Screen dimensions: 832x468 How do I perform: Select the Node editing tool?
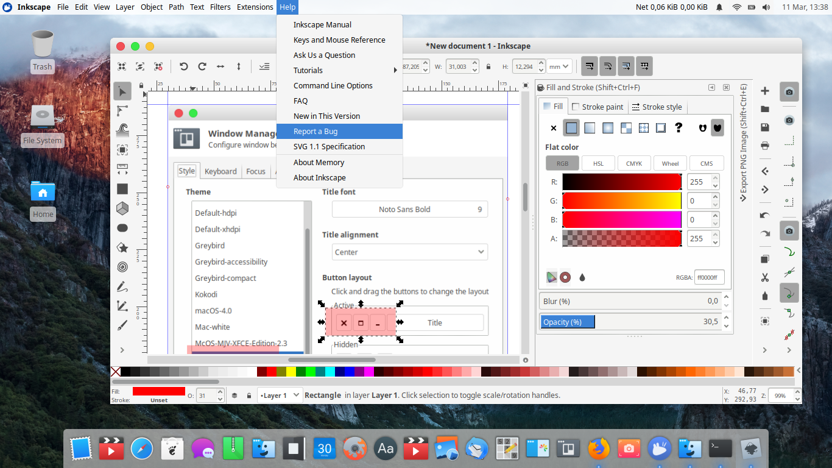pyautogui.click(x=122, y=110)
